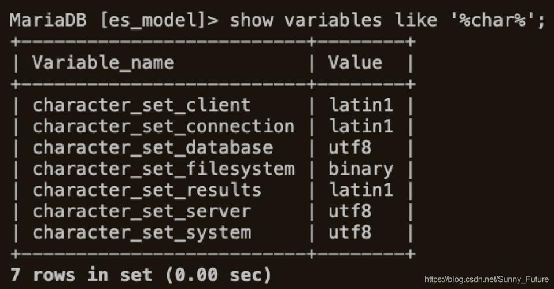Select the Value column header
The image size is (554, 289).
pos(355,62)
